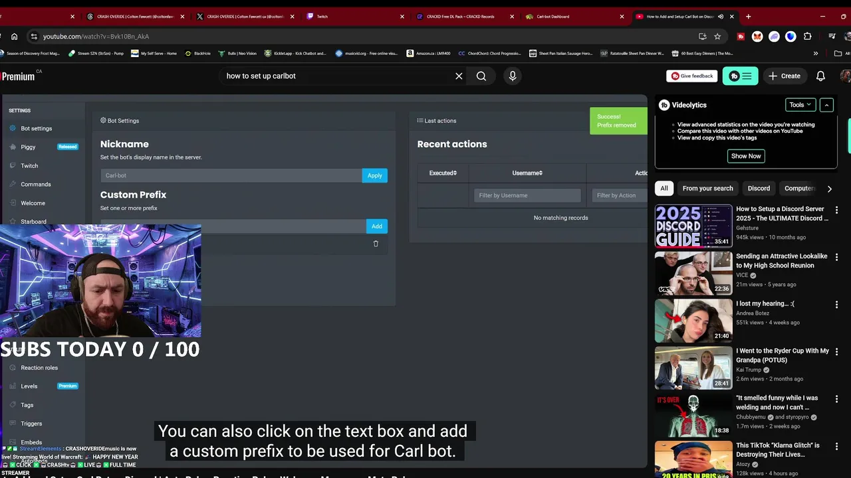Sort by Executed column header
The height and width of the screenshot is (478, 851).
pos(443,173)
